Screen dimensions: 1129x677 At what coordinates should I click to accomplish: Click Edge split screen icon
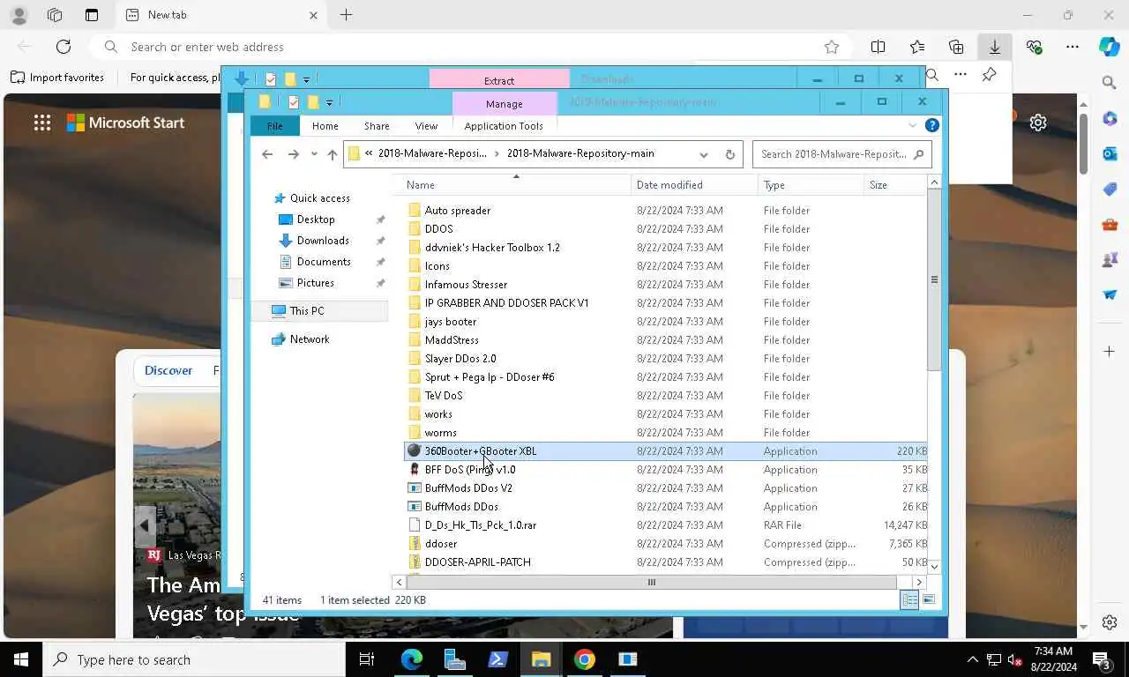[x=879, y=47]
